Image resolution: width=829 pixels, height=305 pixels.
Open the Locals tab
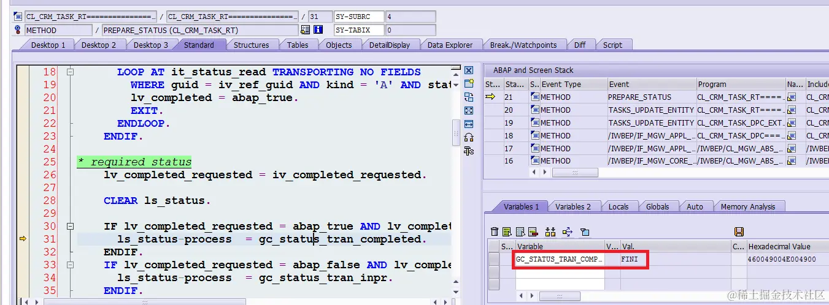[618, 206]
